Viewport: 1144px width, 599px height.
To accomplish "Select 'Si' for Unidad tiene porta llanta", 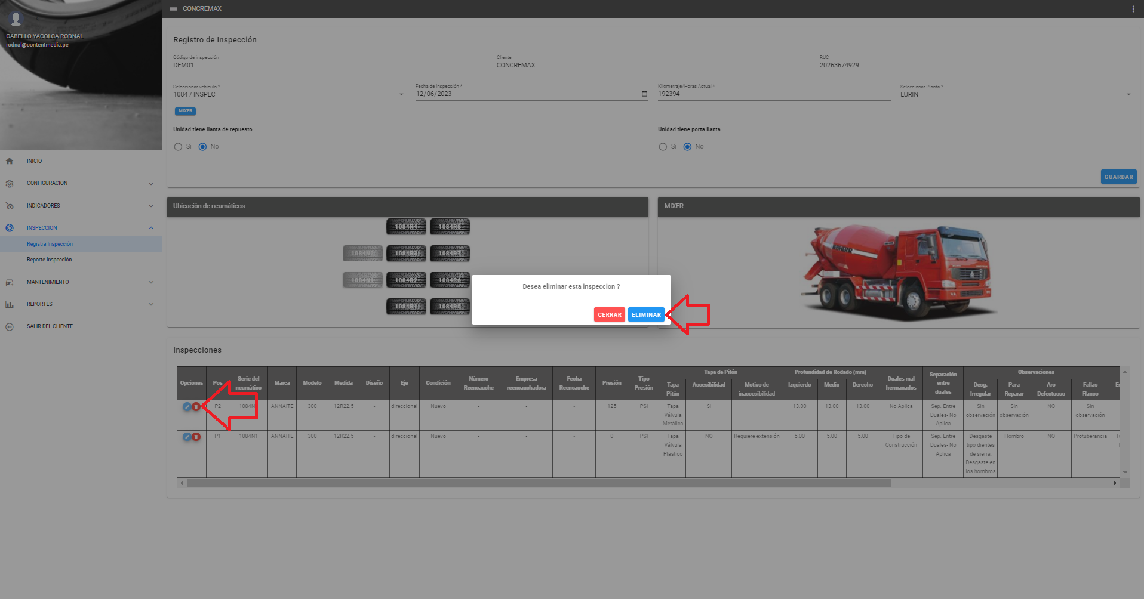I will (663, 147).
